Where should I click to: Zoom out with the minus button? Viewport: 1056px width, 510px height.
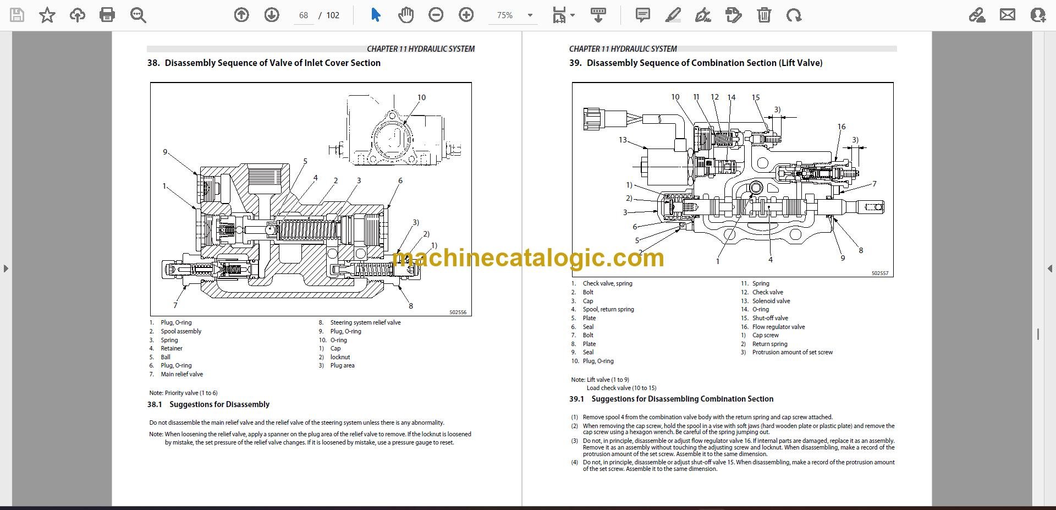coord(436,15)
